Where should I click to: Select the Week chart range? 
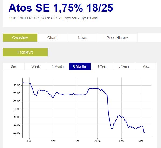[36, 66]
